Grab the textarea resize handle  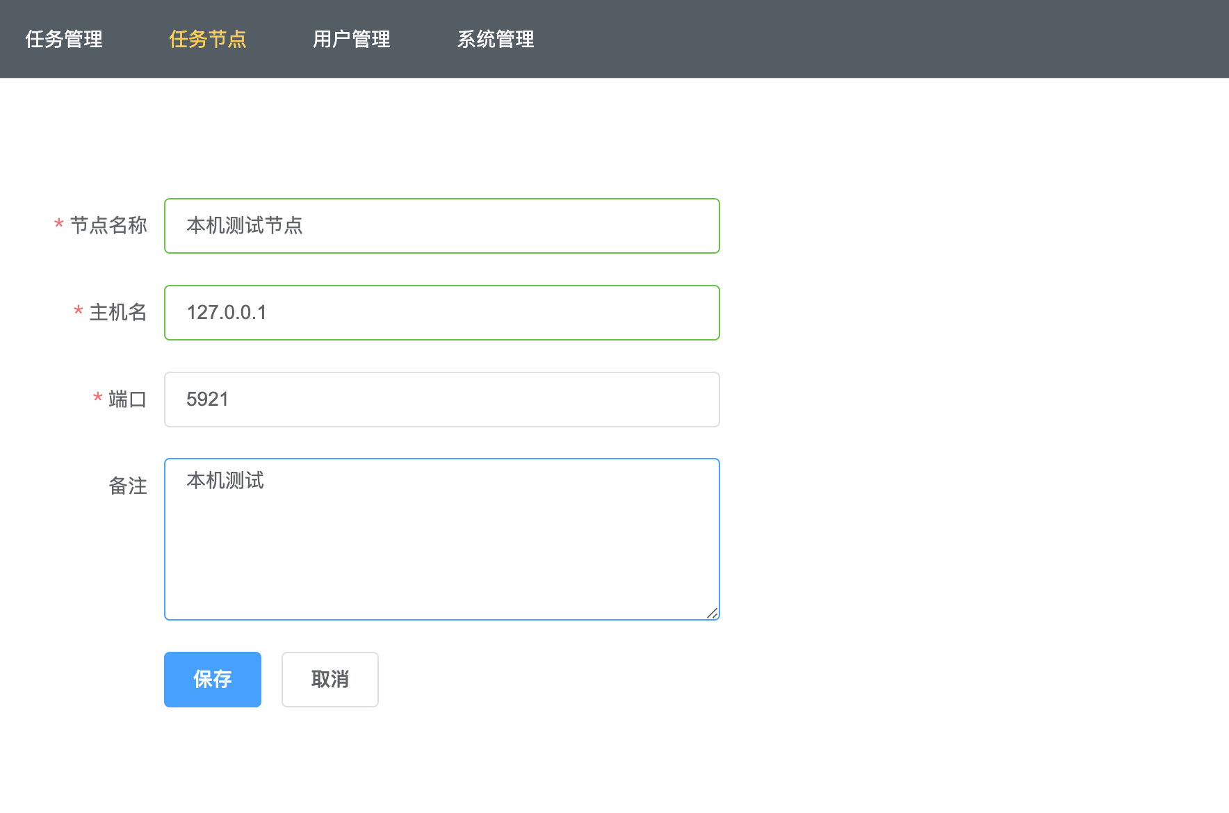coord(713,613)
